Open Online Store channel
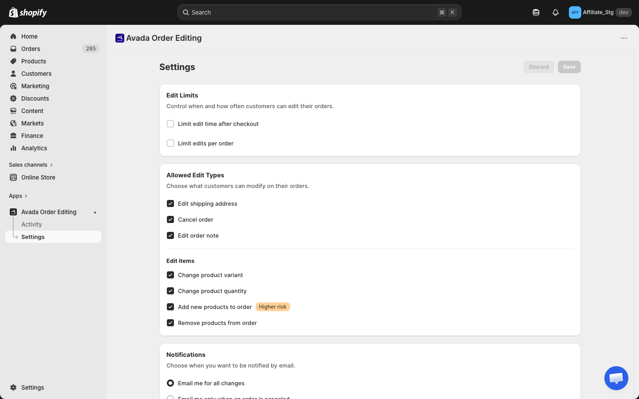The image size is (639, 399). (38, 177)
